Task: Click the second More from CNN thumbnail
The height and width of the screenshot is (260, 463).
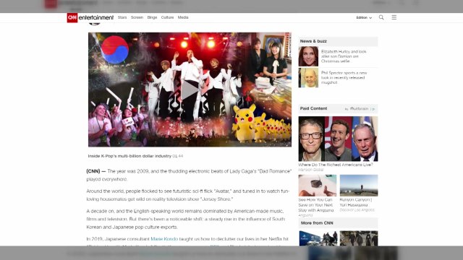Action: [359, 238]
